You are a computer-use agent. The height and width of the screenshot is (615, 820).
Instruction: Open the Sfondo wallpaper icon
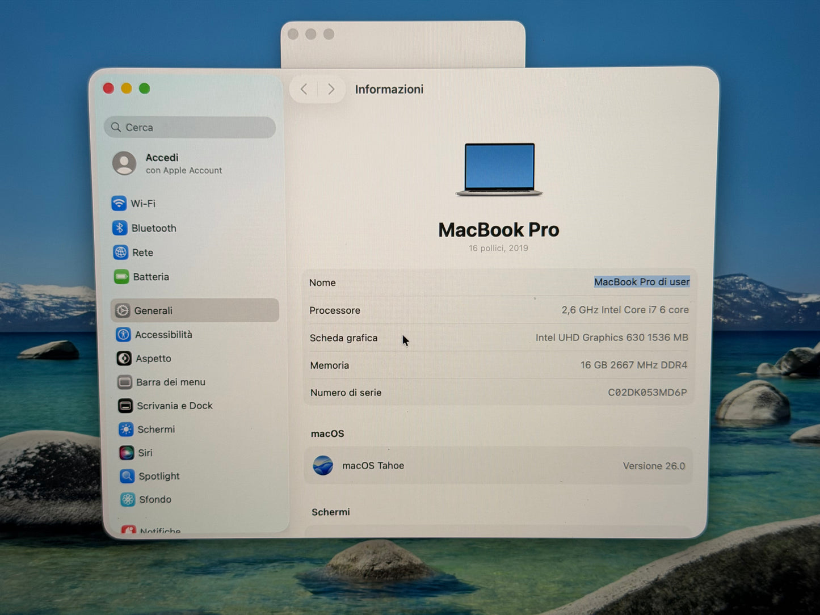point(128,499)
